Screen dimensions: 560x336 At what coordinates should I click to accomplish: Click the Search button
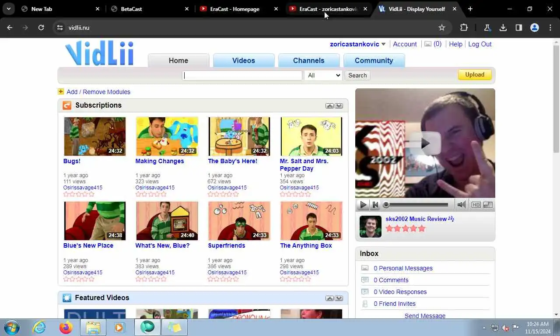357,75
